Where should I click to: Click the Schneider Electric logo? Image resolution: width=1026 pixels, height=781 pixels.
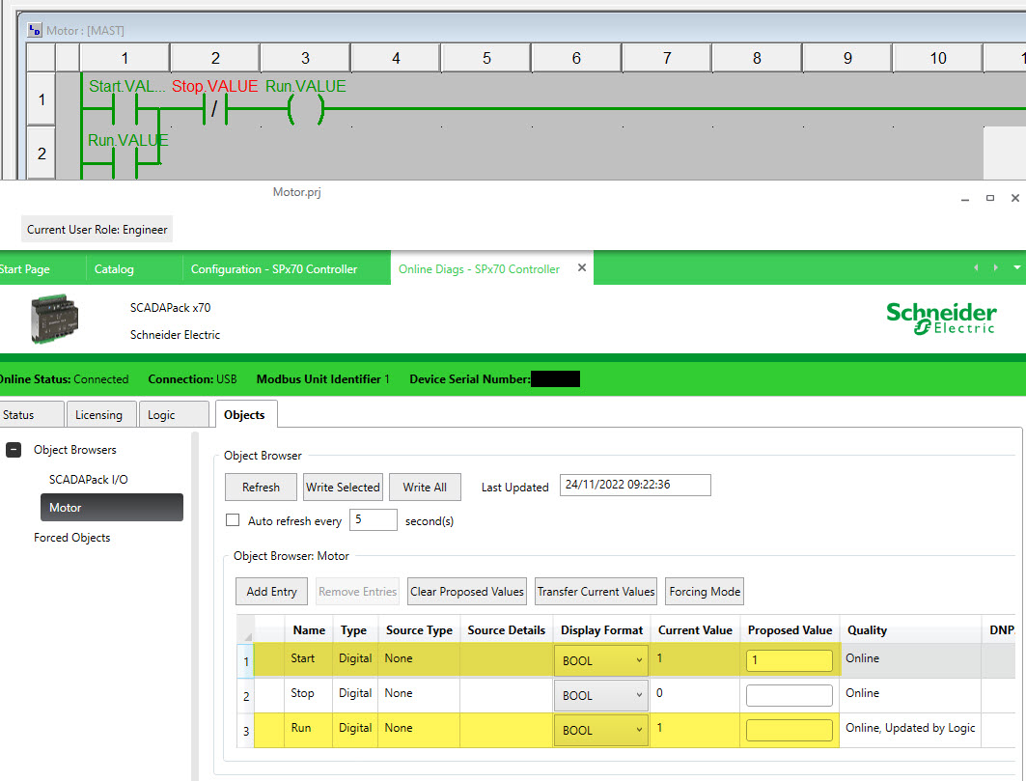[941, 319]
